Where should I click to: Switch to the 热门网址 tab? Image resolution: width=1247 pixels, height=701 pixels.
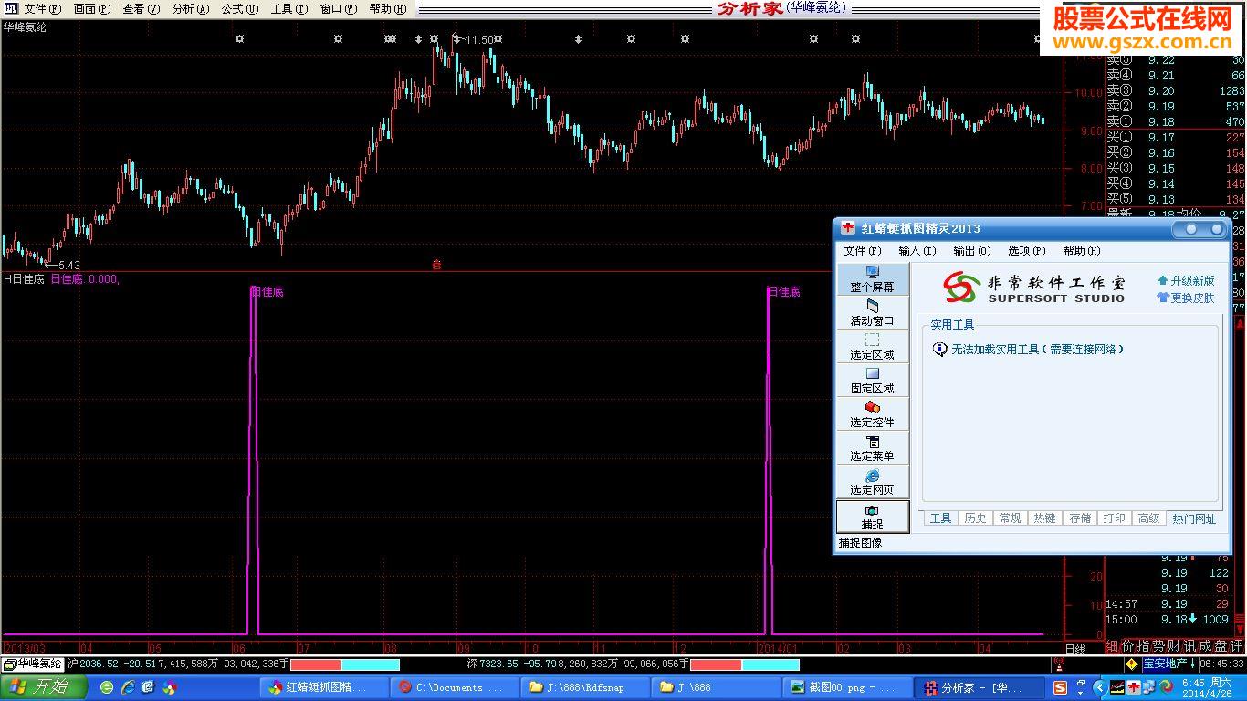tap(1194, 518)
